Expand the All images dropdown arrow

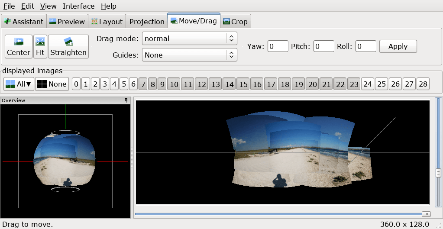[29, 84]
